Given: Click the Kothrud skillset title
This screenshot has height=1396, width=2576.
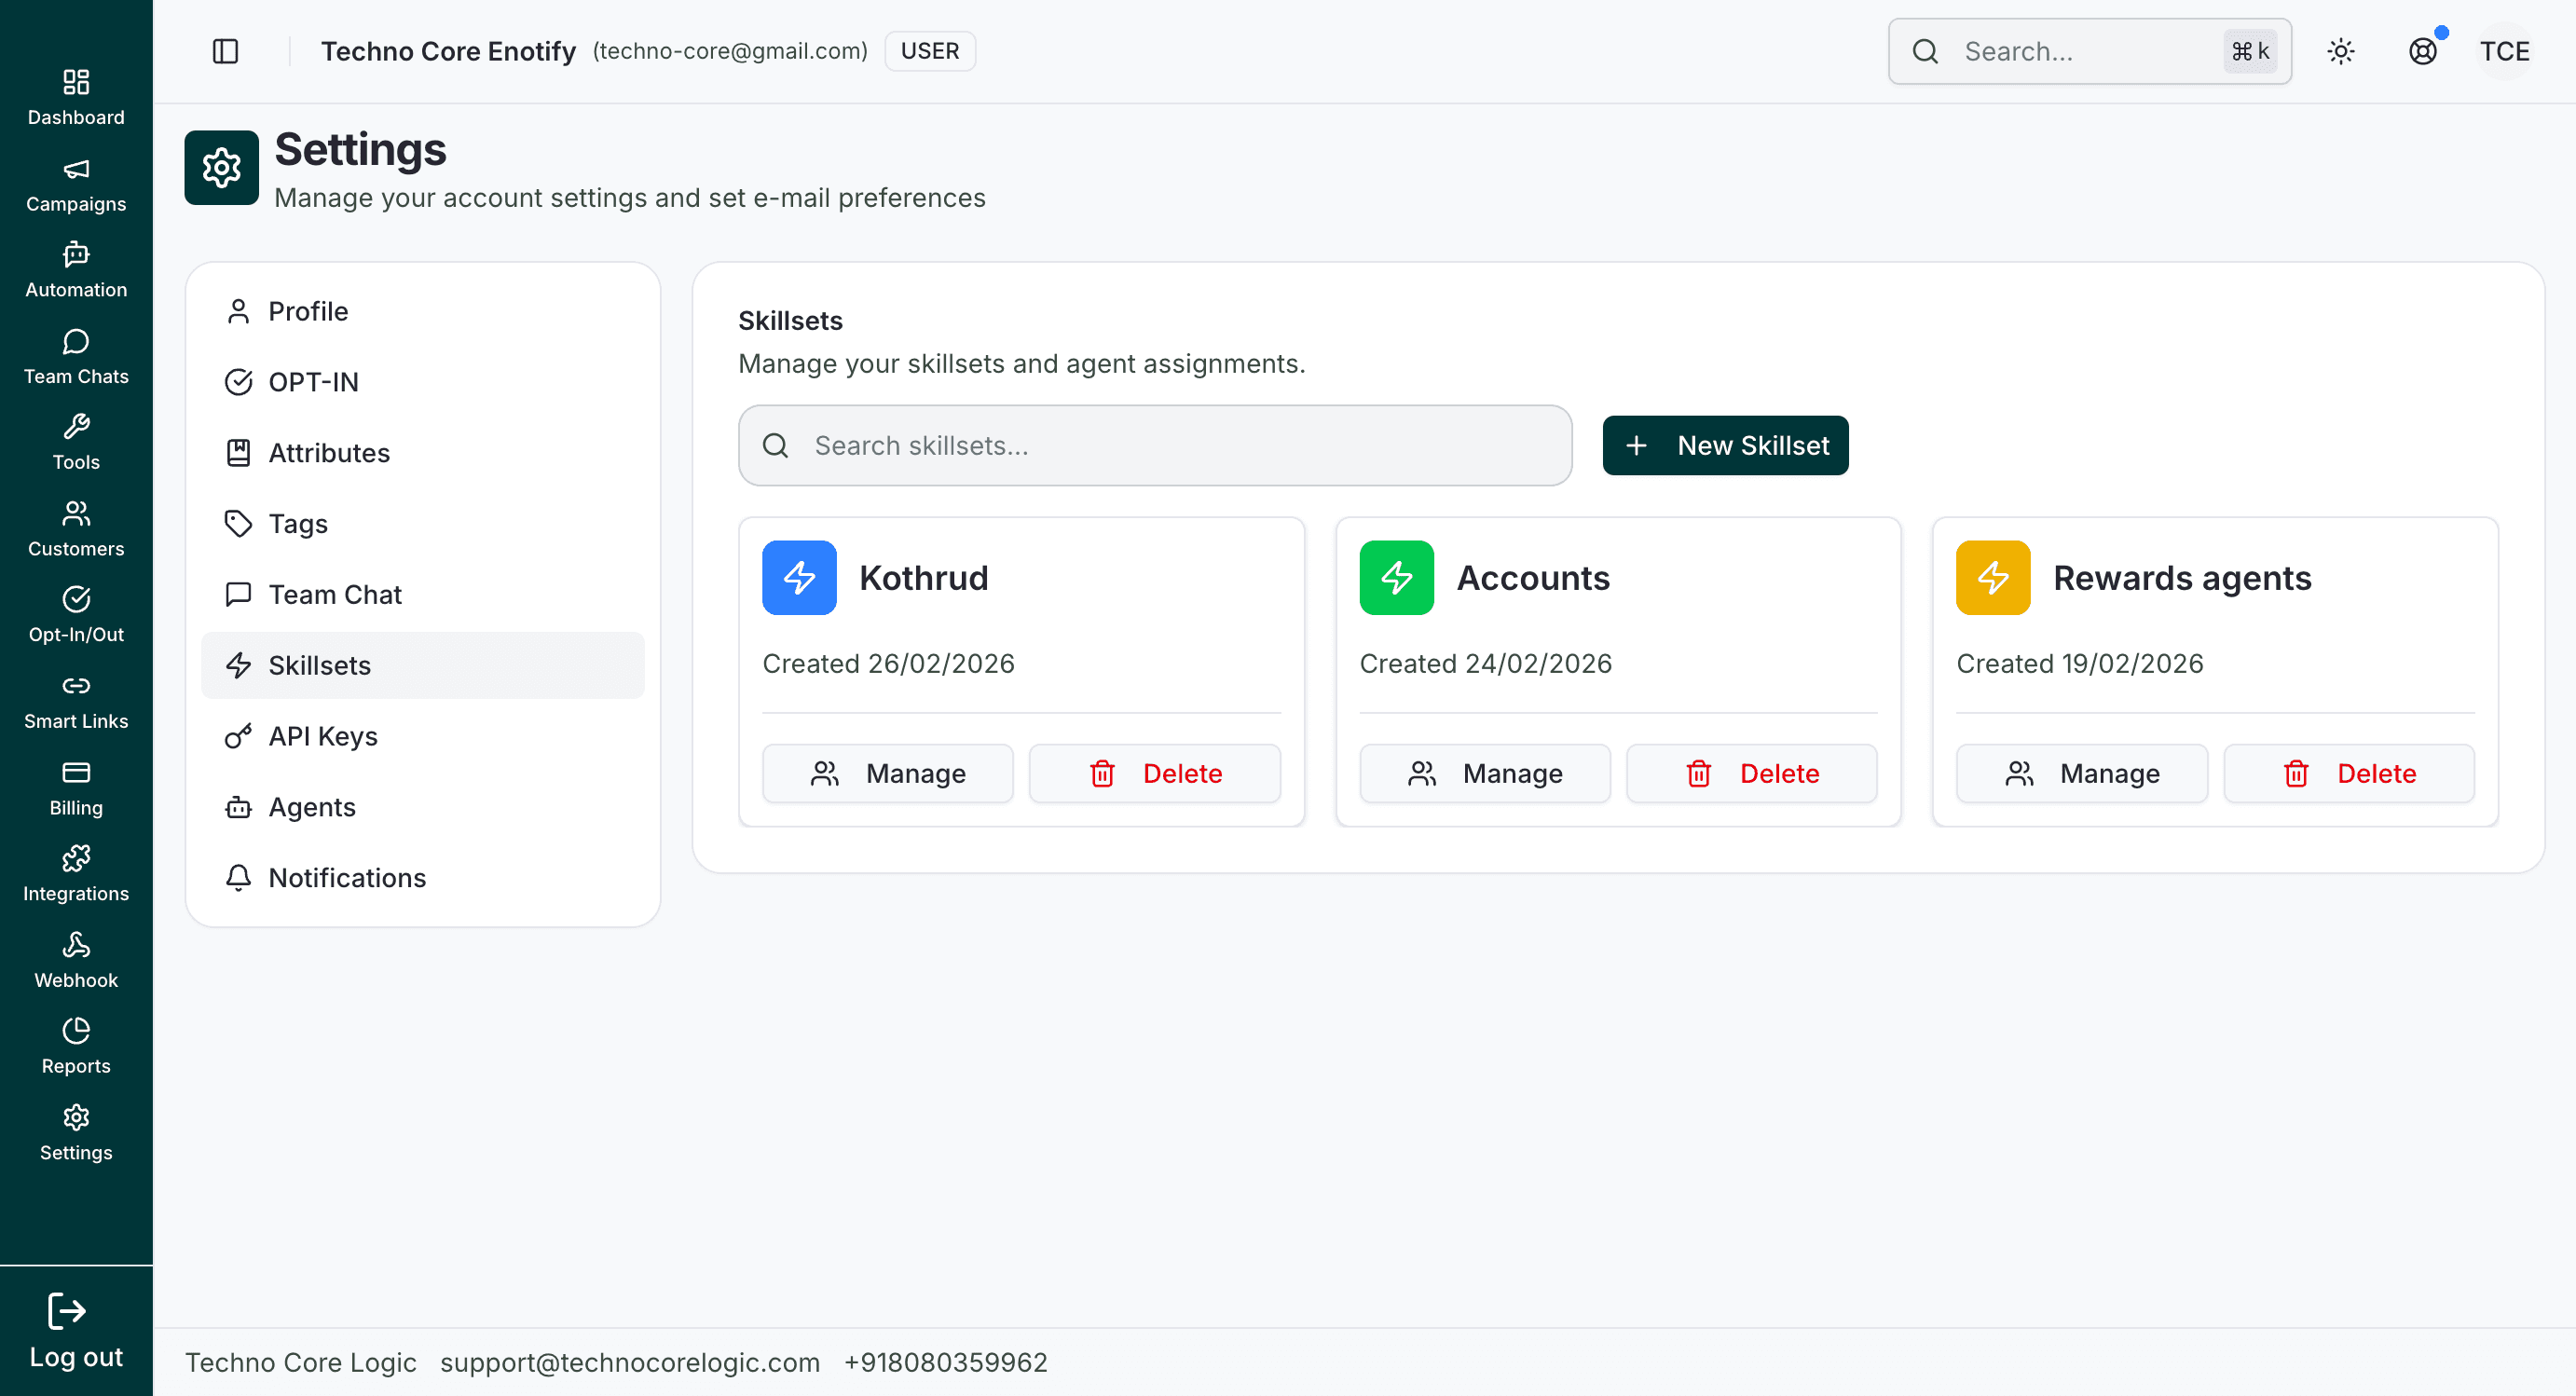Looking at the screenshot, I should pyautogui.click(x=924, y=578).
